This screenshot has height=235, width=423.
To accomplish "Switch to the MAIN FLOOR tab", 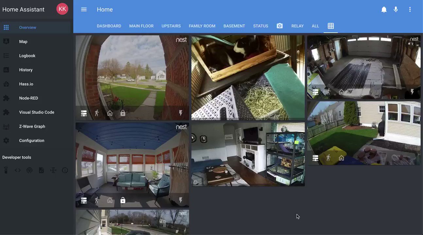I will pos(141,26).
